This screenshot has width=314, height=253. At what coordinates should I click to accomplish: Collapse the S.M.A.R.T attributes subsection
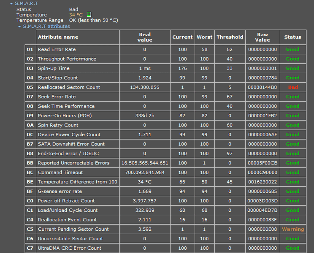pos(19,27)
